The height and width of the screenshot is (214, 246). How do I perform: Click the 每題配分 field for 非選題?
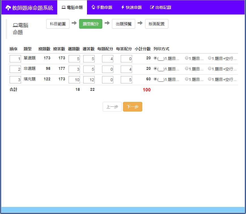[x=108, y=69]
